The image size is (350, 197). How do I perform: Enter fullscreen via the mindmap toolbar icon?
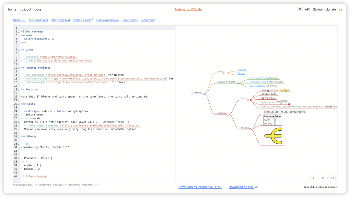(332, 178)
